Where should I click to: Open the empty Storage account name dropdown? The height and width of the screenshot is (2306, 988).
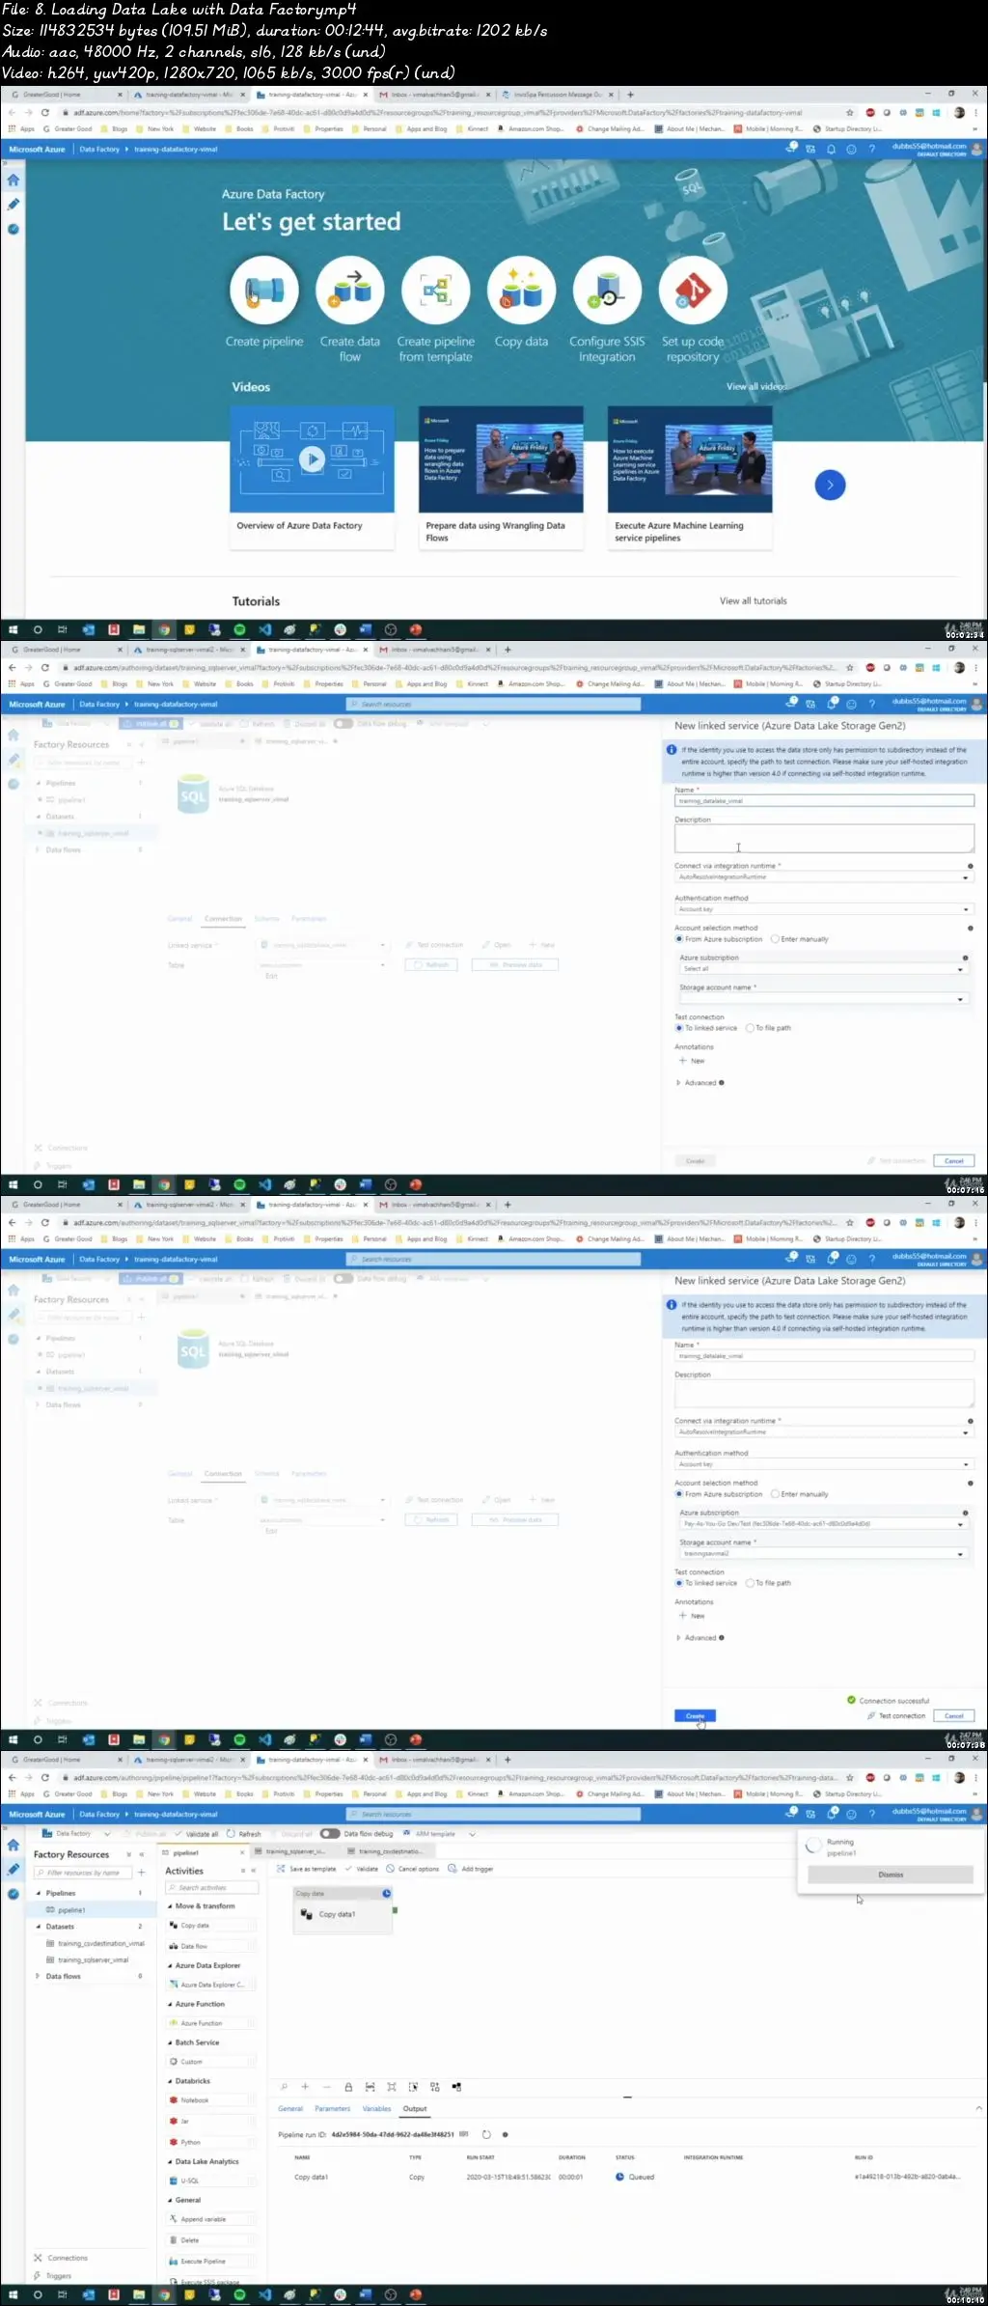(x=822, y=998)
